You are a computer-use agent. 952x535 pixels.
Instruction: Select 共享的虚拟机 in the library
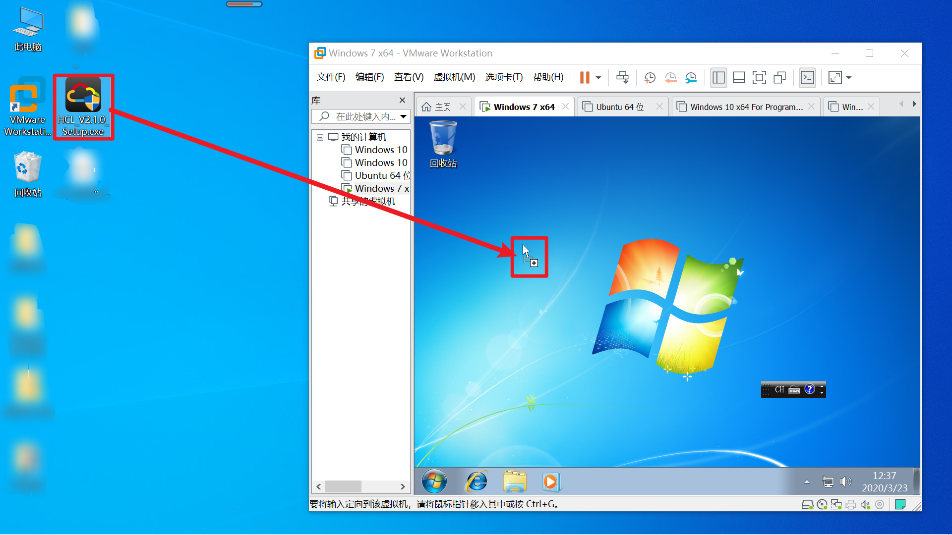point(362,201)
